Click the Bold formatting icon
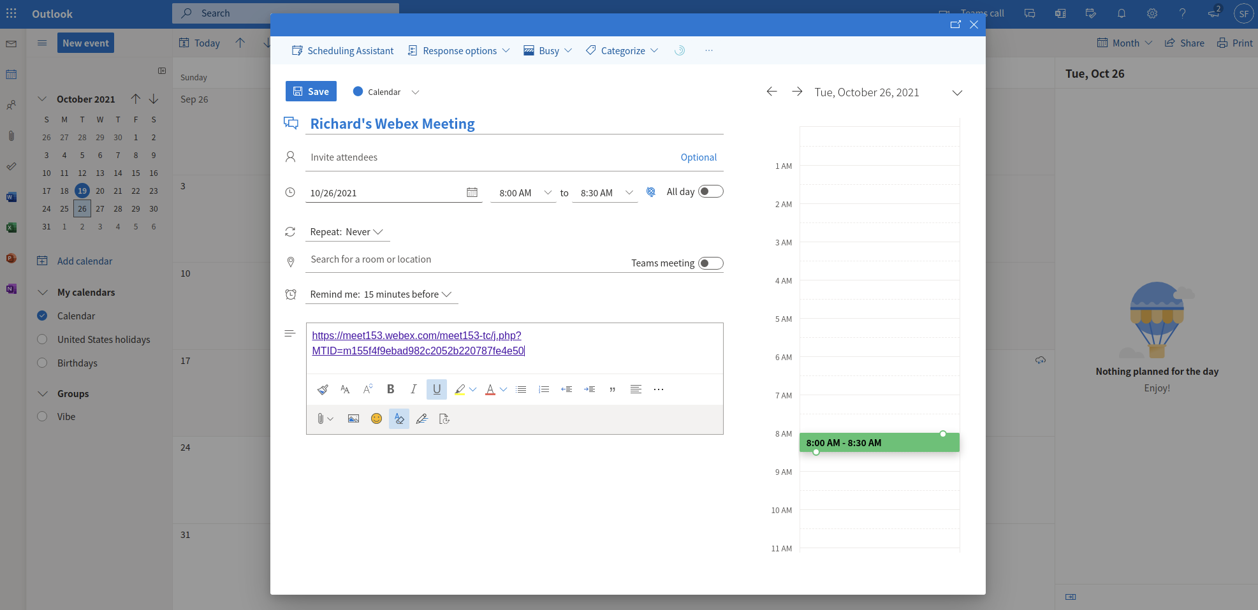Screen dimensions: 1258x610 391,389
